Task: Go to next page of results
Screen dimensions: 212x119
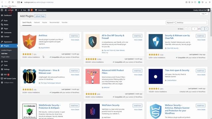Action: click(203, 29)
